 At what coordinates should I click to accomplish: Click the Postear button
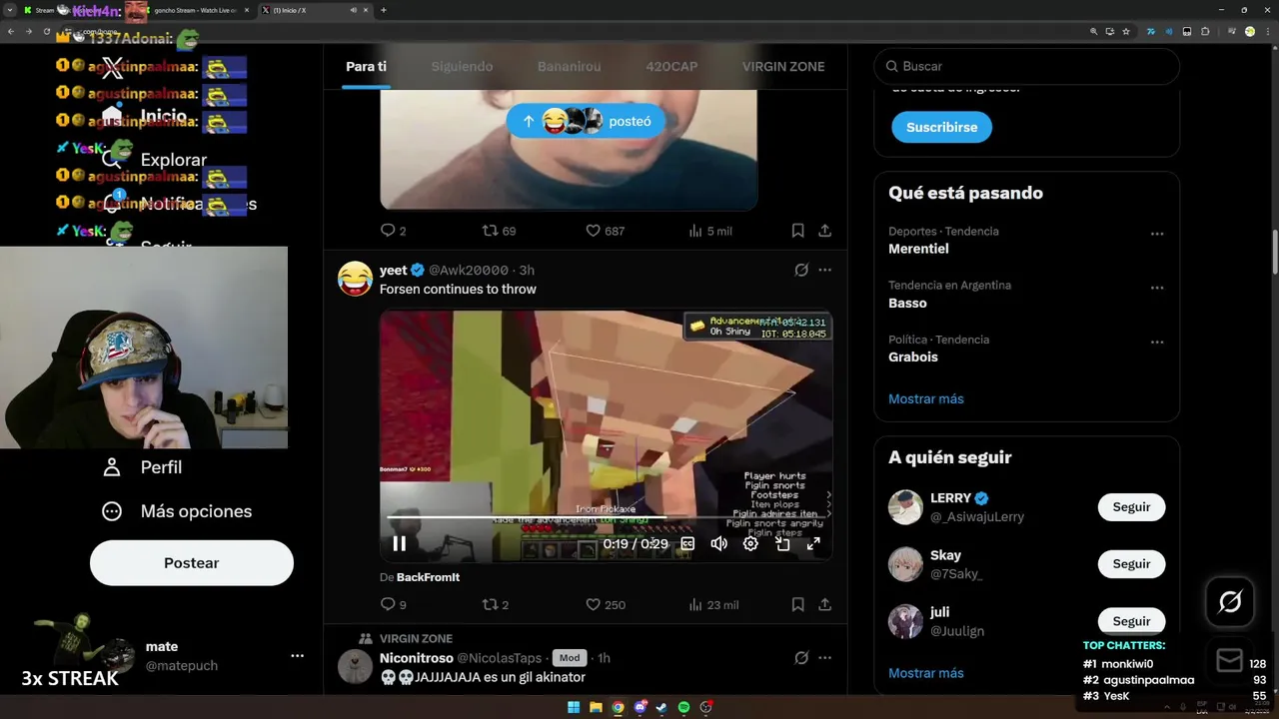(x=192, y=563)
